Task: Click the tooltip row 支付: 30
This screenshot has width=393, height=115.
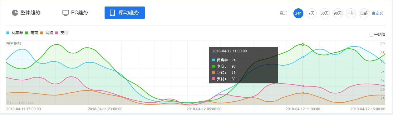Action: pyautogui.click(x=224, y=79)
